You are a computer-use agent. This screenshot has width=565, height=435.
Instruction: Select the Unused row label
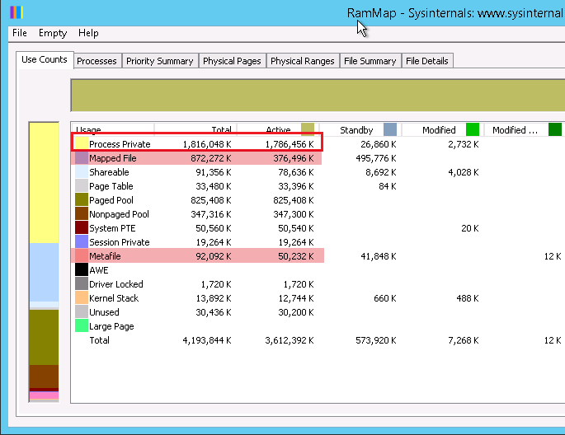coord(104,312)
